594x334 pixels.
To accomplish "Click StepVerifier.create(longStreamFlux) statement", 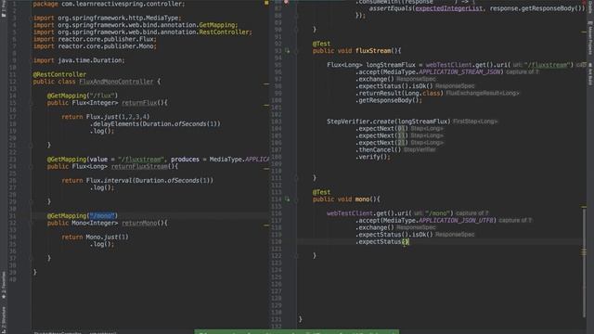I will tap(388, 122).
